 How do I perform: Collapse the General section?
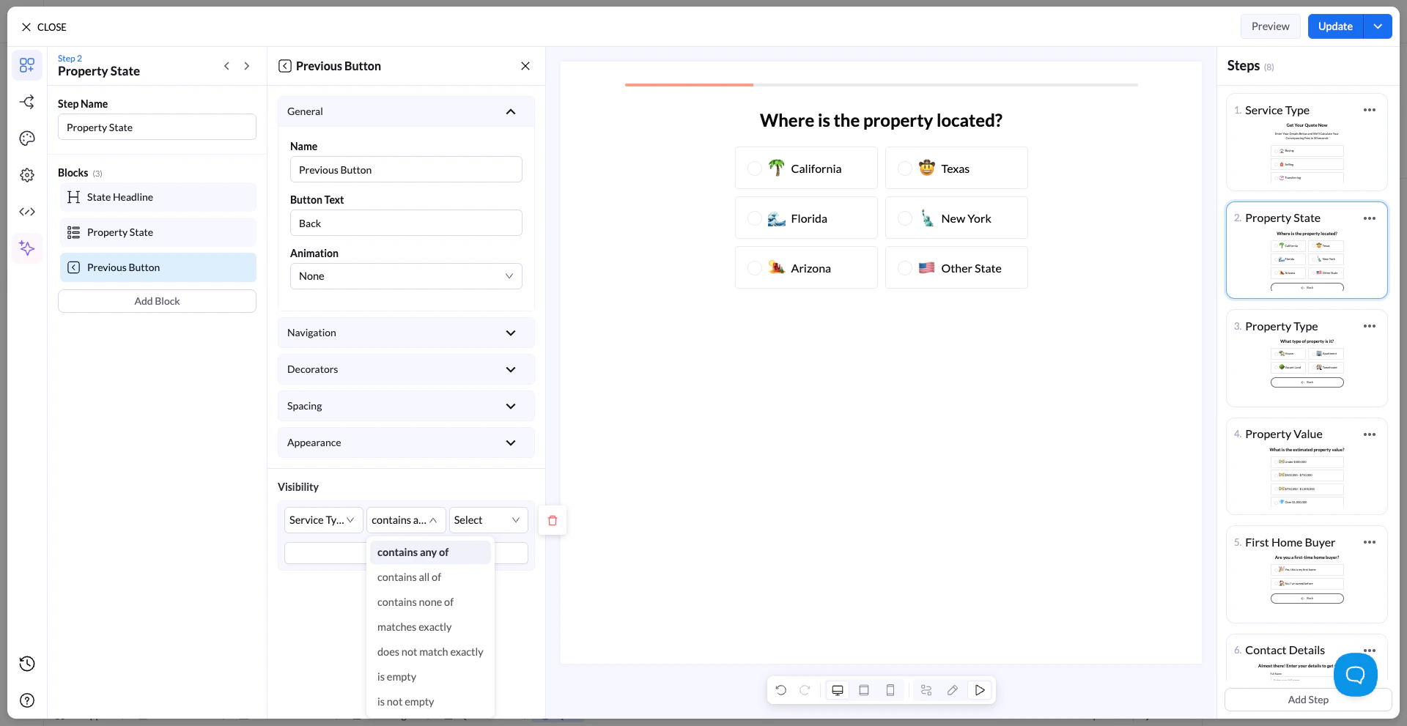[406, 111]
